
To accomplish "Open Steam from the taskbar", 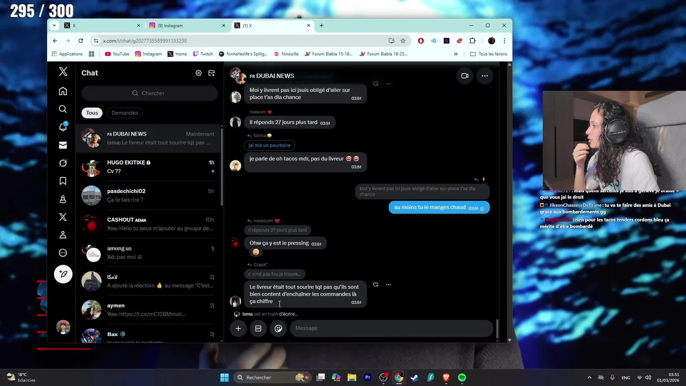I will pyautogui.click(x=414, y=377).
